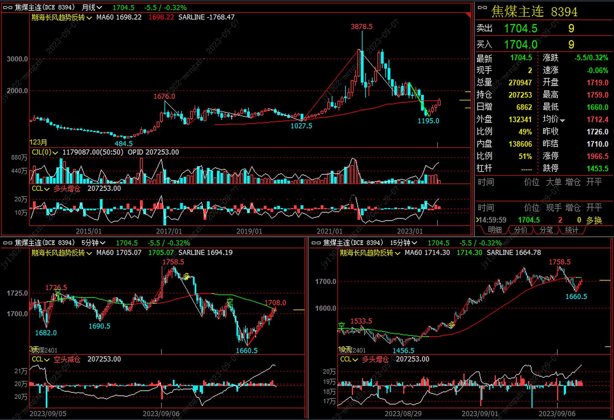Click link icon in quote panel header
The width and height of the screenshot is (614, 420).
482,8
